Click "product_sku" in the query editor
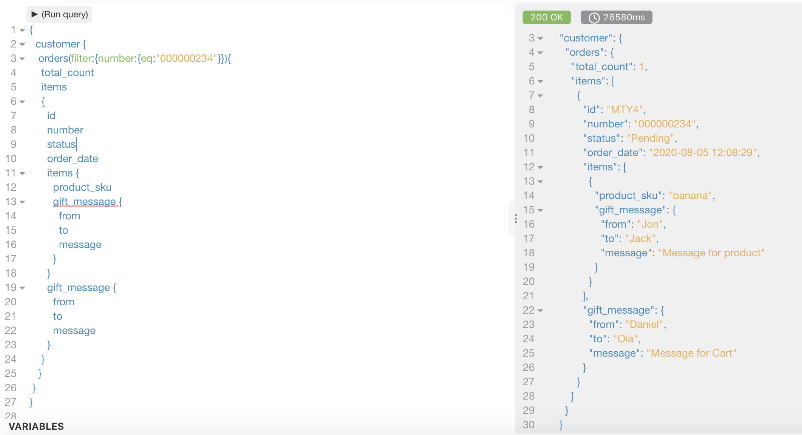This screenshot has width=802, height=435. click(x=82, y=187)
